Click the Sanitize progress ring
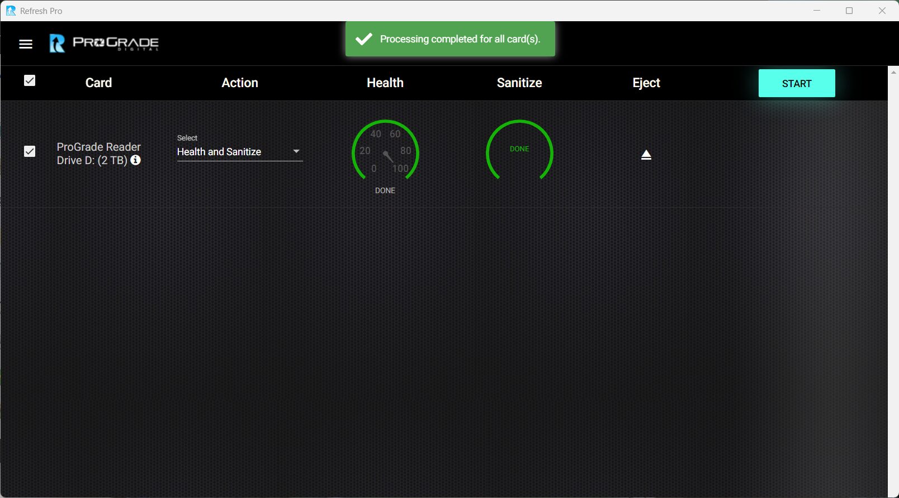Viewport: 899px width, 498px height. [x=519, y=150]
